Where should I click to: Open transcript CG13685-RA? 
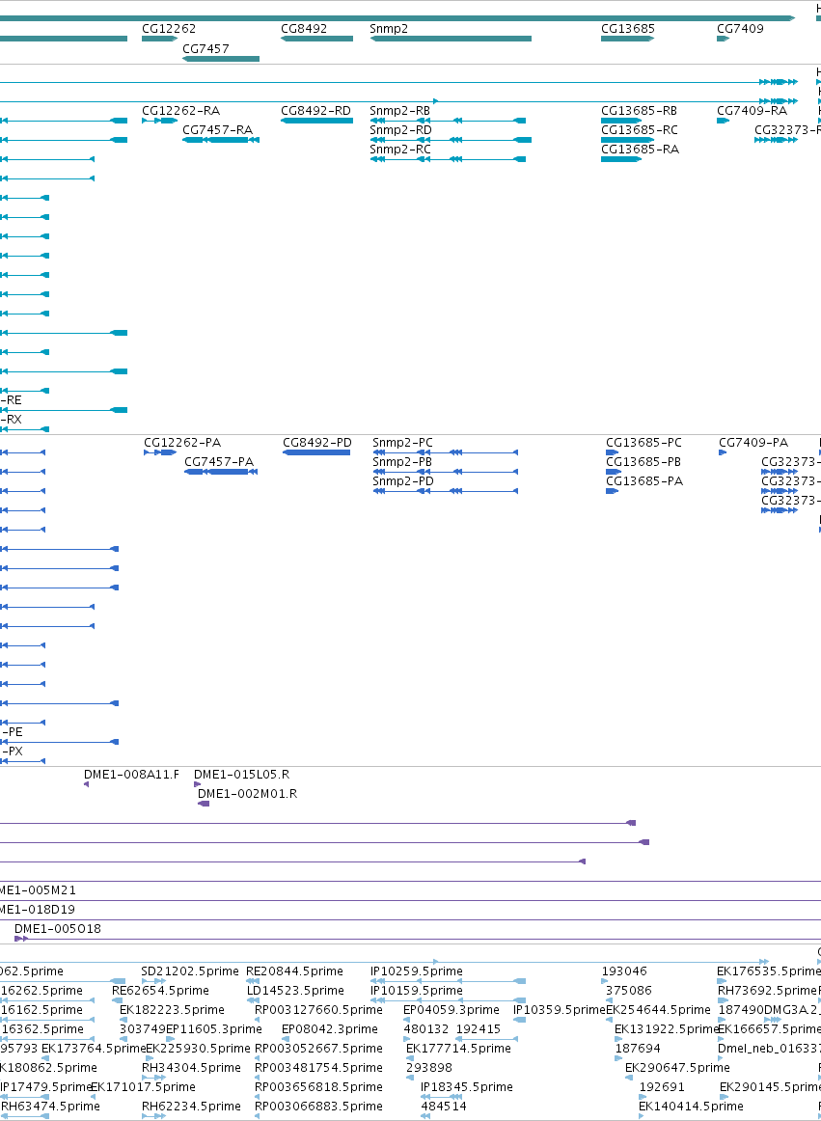click(640, 150)
